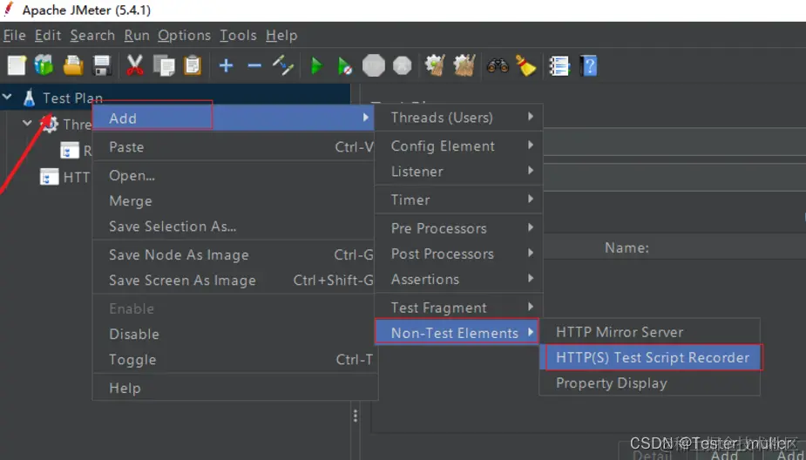The height and width of the screenshot is (460, 806).
Task: Click the Stop test icon
Action: coord(374,66)
